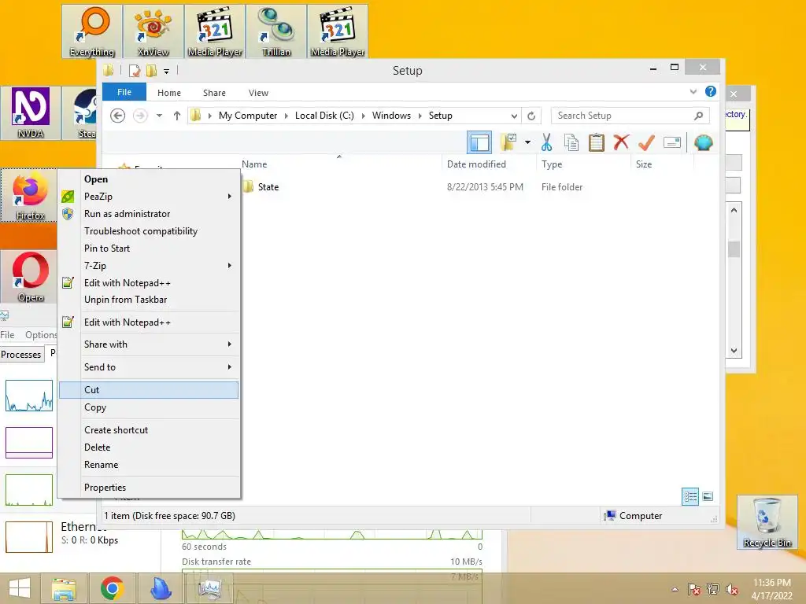This screenshot has height=604, width=806.
Task: Choose Rename in the context menu
Action: [149, 465]
